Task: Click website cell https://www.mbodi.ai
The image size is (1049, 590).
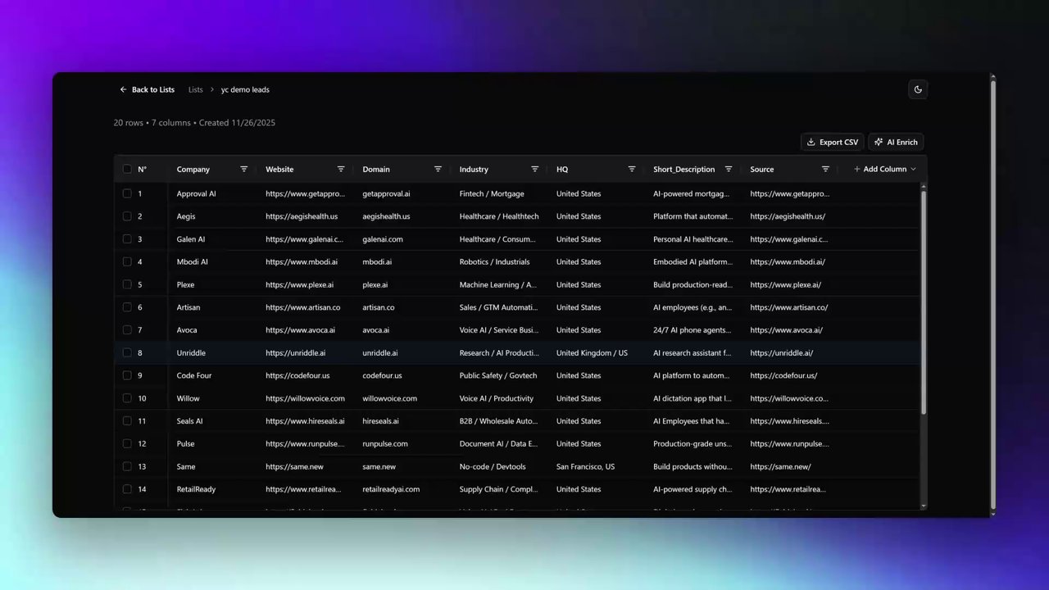Action: tap(302, 261)
